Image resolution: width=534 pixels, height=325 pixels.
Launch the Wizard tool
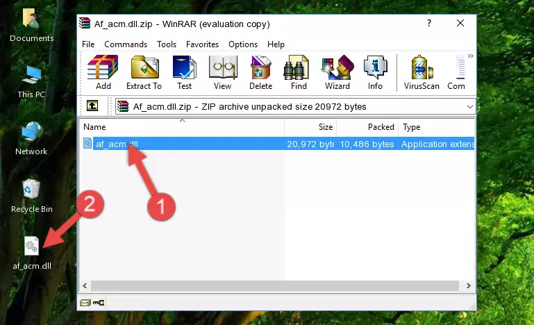click(337, 72)
